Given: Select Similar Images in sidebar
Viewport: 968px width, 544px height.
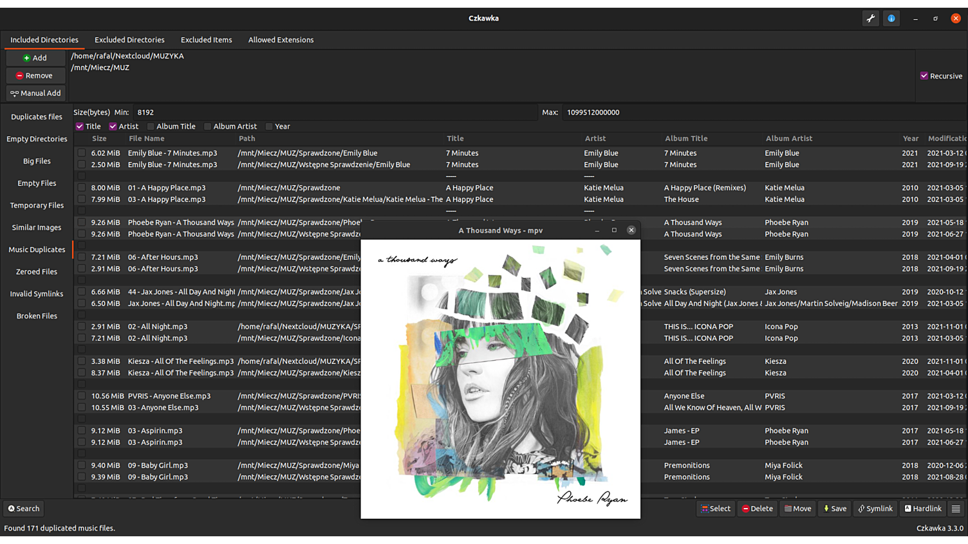Looking at the screenshot, I should click(37, 228).
